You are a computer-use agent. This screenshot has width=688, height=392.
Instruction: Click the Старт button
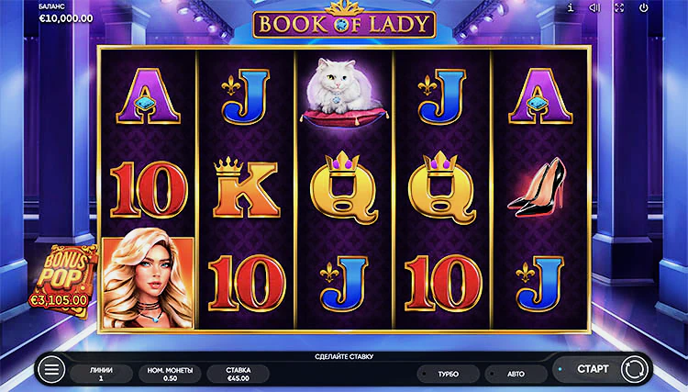[593, 369]
